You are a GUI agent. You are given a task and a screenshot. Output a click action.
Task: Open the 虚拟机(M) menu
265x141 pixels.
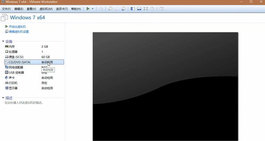(46, 9)
